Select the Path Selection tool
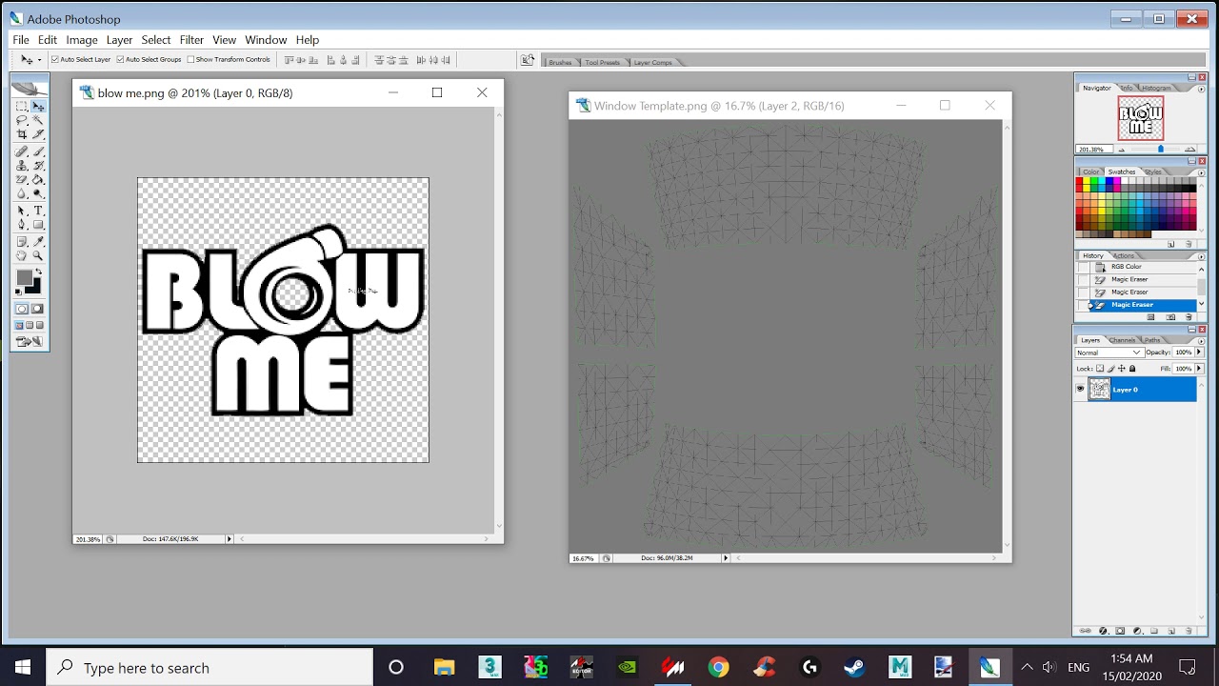This screenshot has width=1219, height=686. coord(21,211)
